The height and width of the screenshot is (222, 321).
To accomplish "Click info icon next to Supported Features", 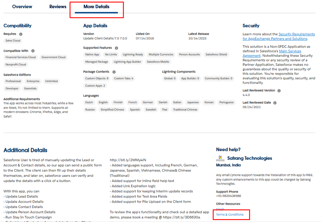I will pyautogui.click(x=116, y=48).
